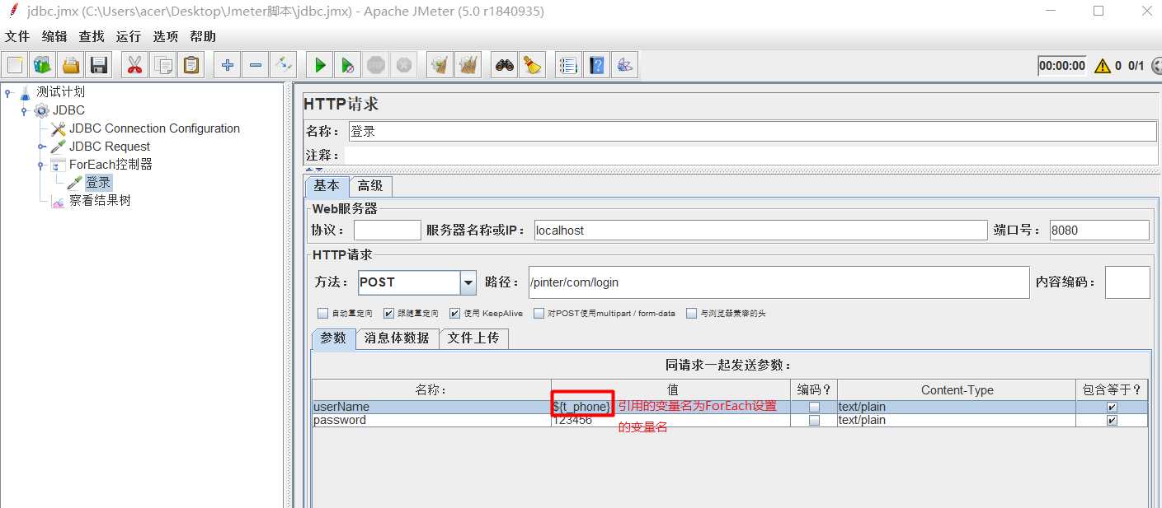Uncheck 使用 KeepAlive checkbox
Viewport: 1162px width, 508px height.
[x=454, y=314]
